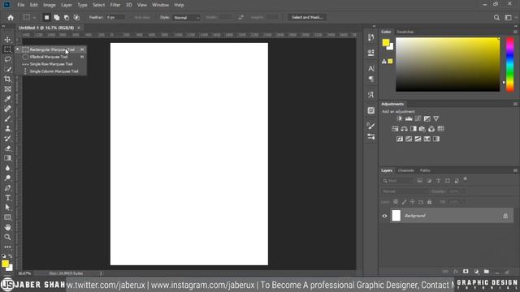Add a Levels adjustment

coord(409,118)
